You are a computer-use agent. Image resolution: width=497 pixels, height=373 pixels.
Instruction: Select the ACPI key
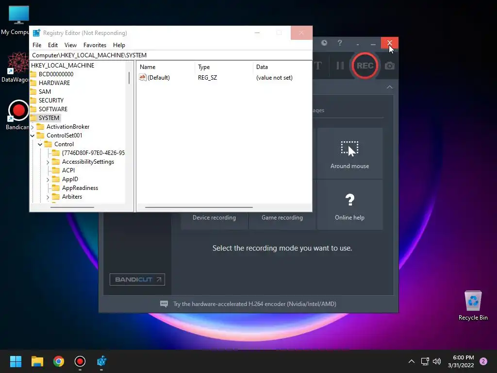pos(68,170)
